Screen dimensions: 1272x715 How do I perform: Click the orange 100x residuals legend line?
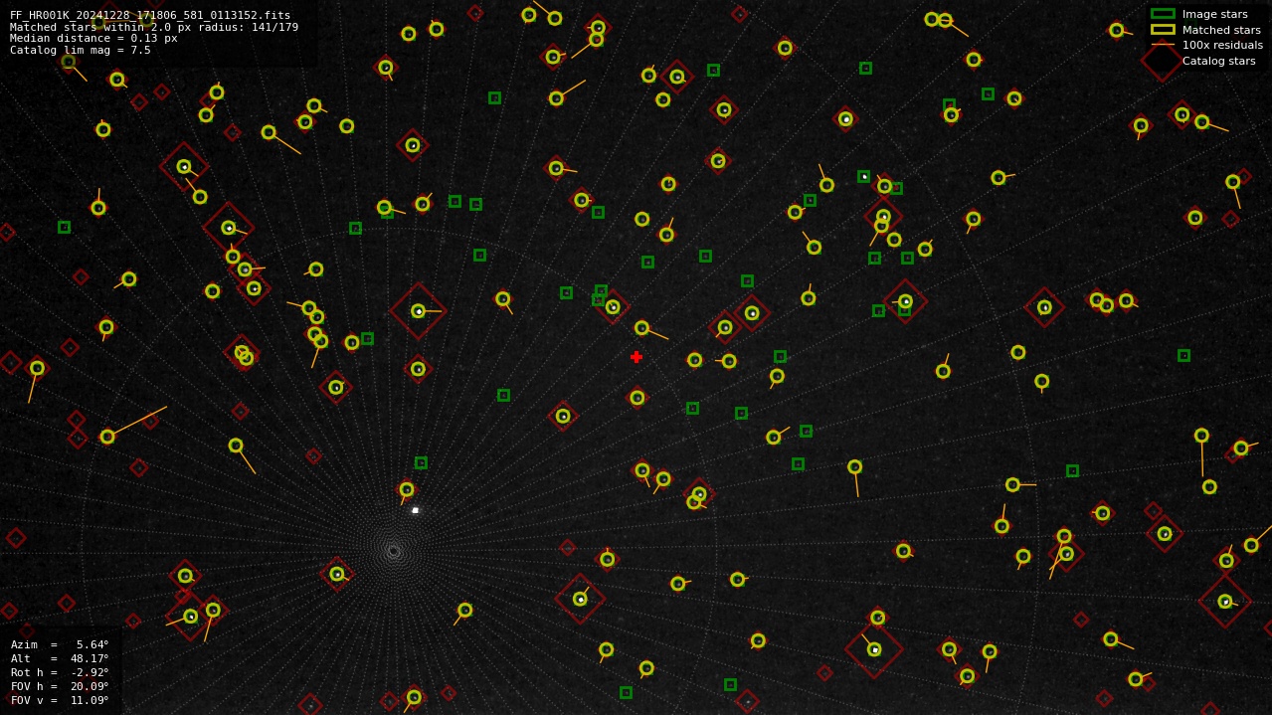pos(1163,45)
